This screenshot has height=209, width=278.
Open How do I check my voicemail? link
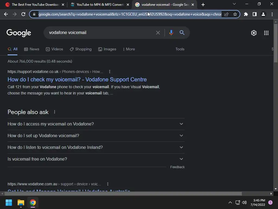point(77,79)
